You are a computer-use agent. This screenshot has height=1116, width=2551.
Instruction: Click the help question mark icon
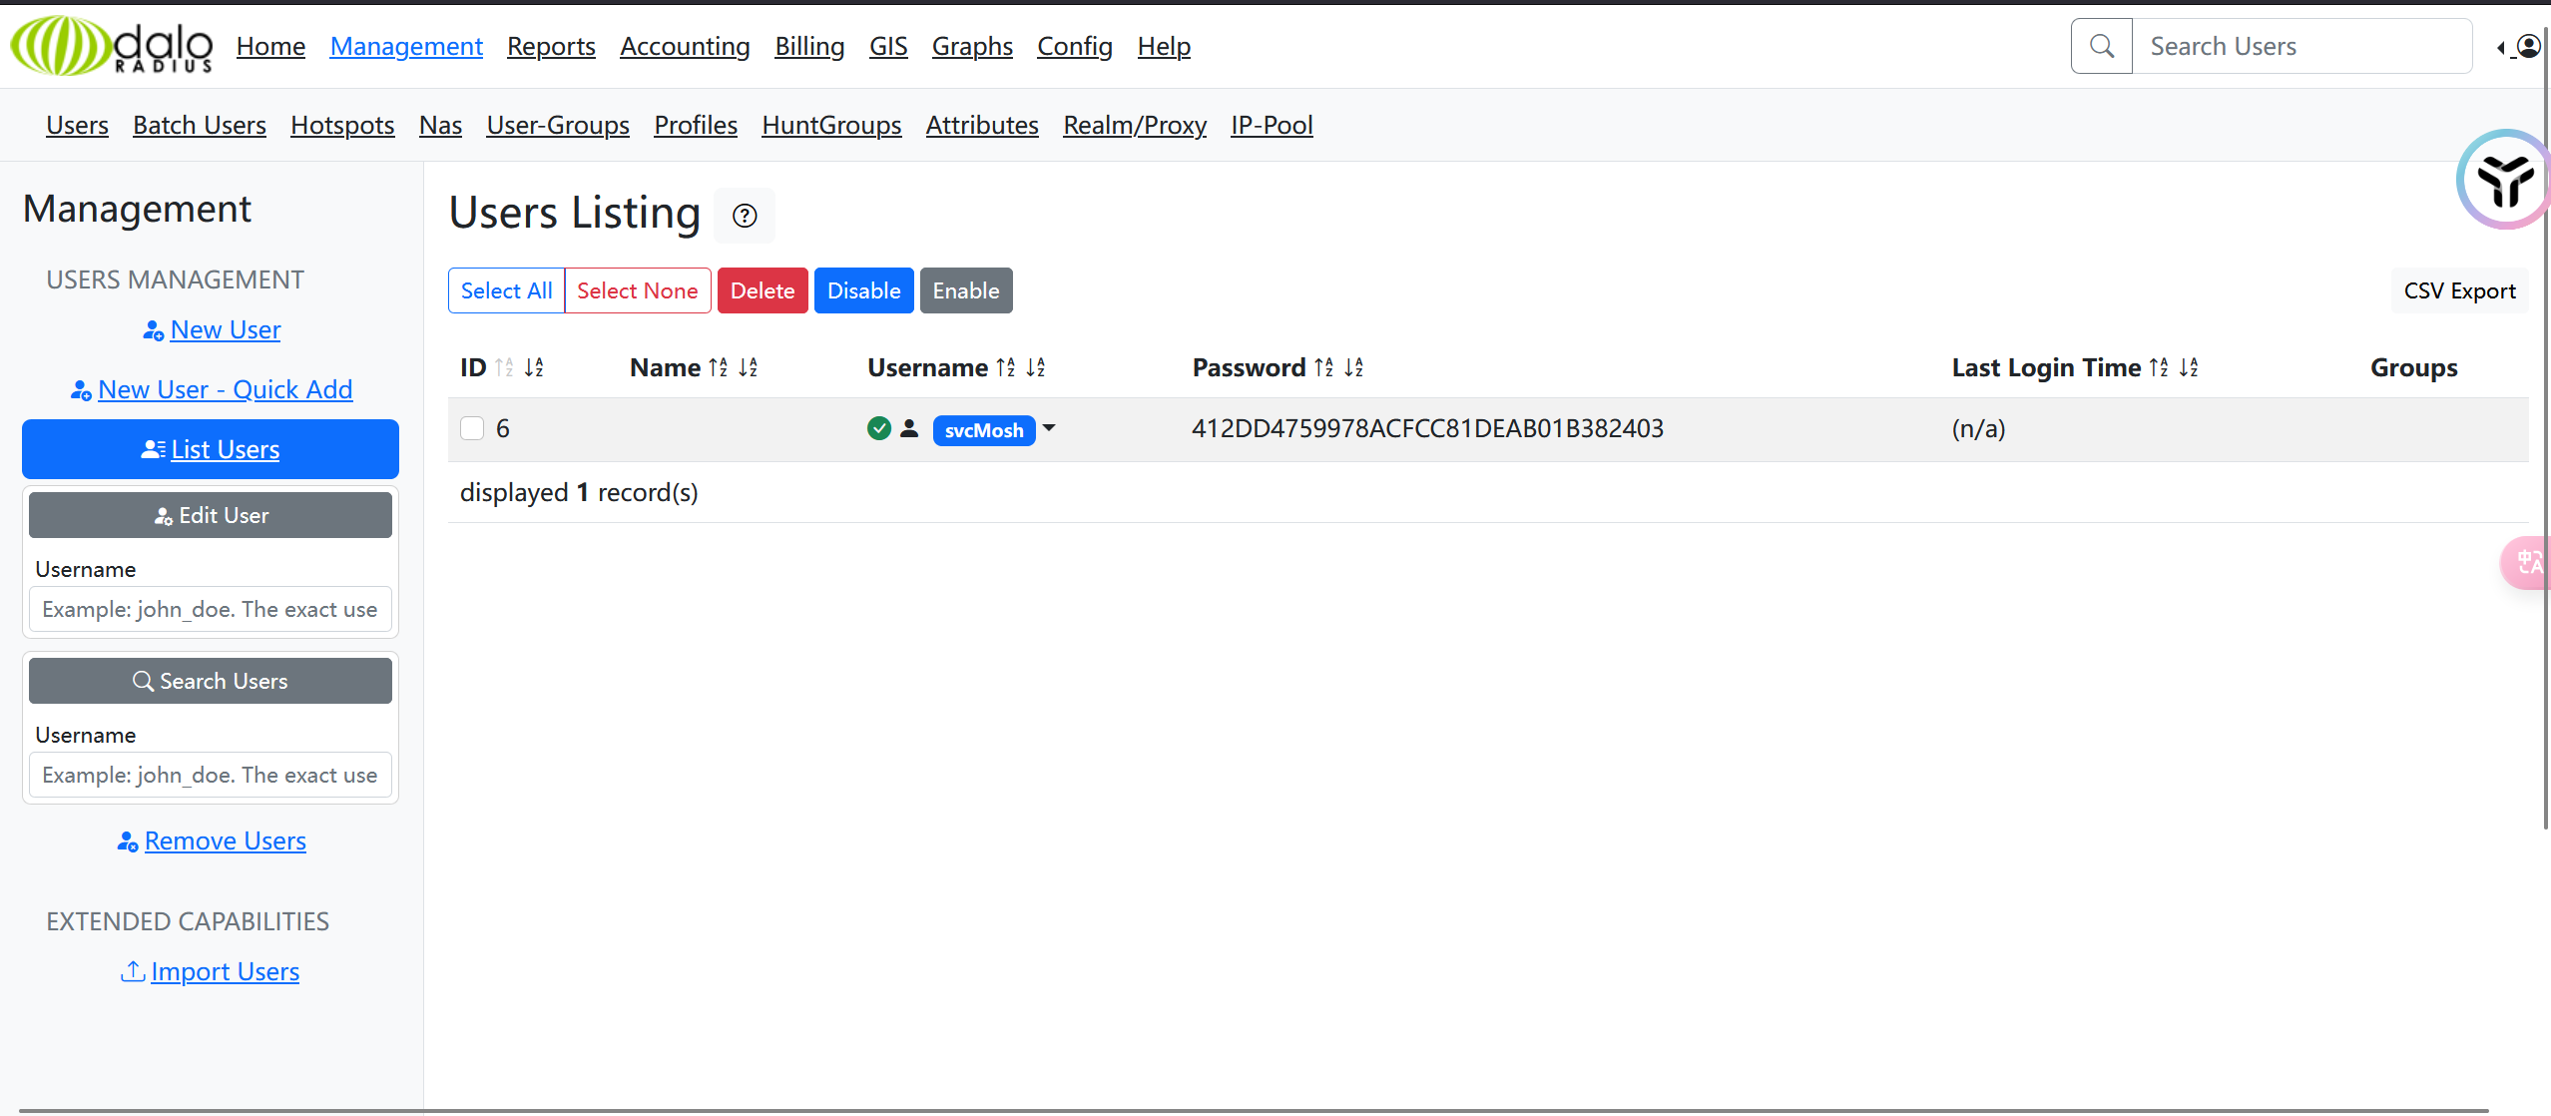tap(745, 216)
